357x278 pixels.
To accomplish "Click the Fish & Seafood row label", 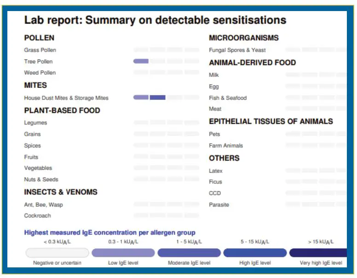I will pos(228,98).
